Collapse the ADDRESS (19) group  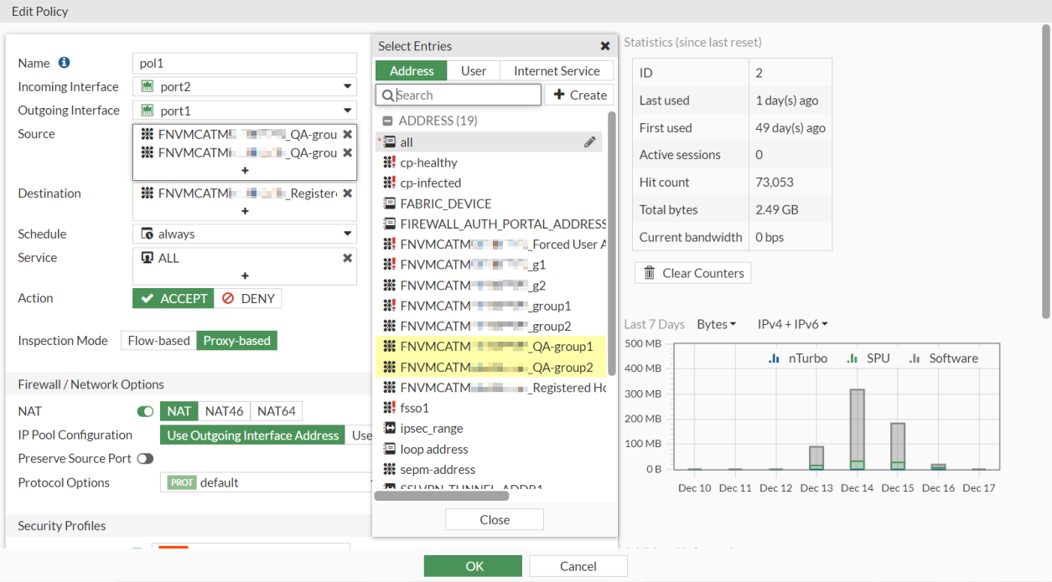(x=387, y=121)
